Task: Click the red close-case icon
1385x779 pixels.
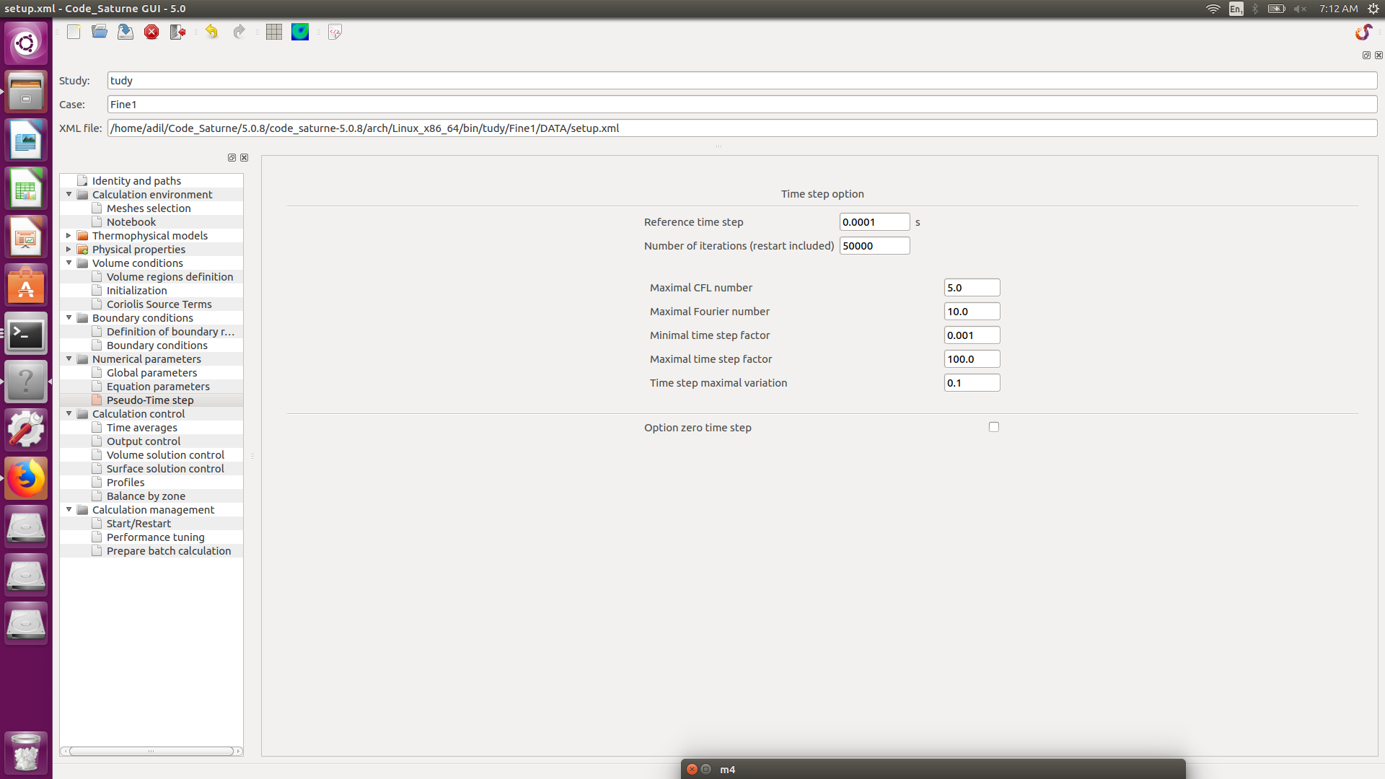Action: [151, 32]
